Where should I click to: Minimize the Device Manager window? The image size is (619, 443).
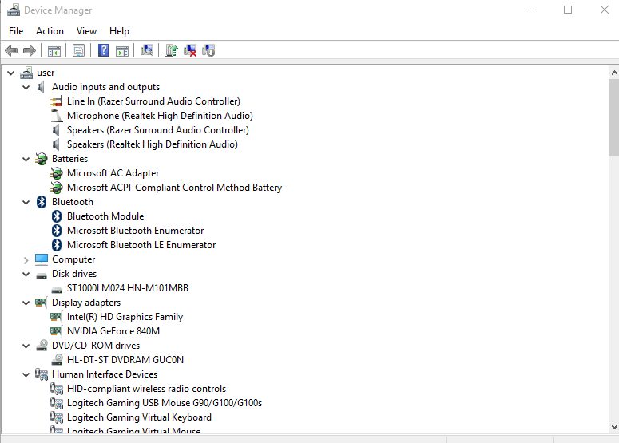pos(532,10)
